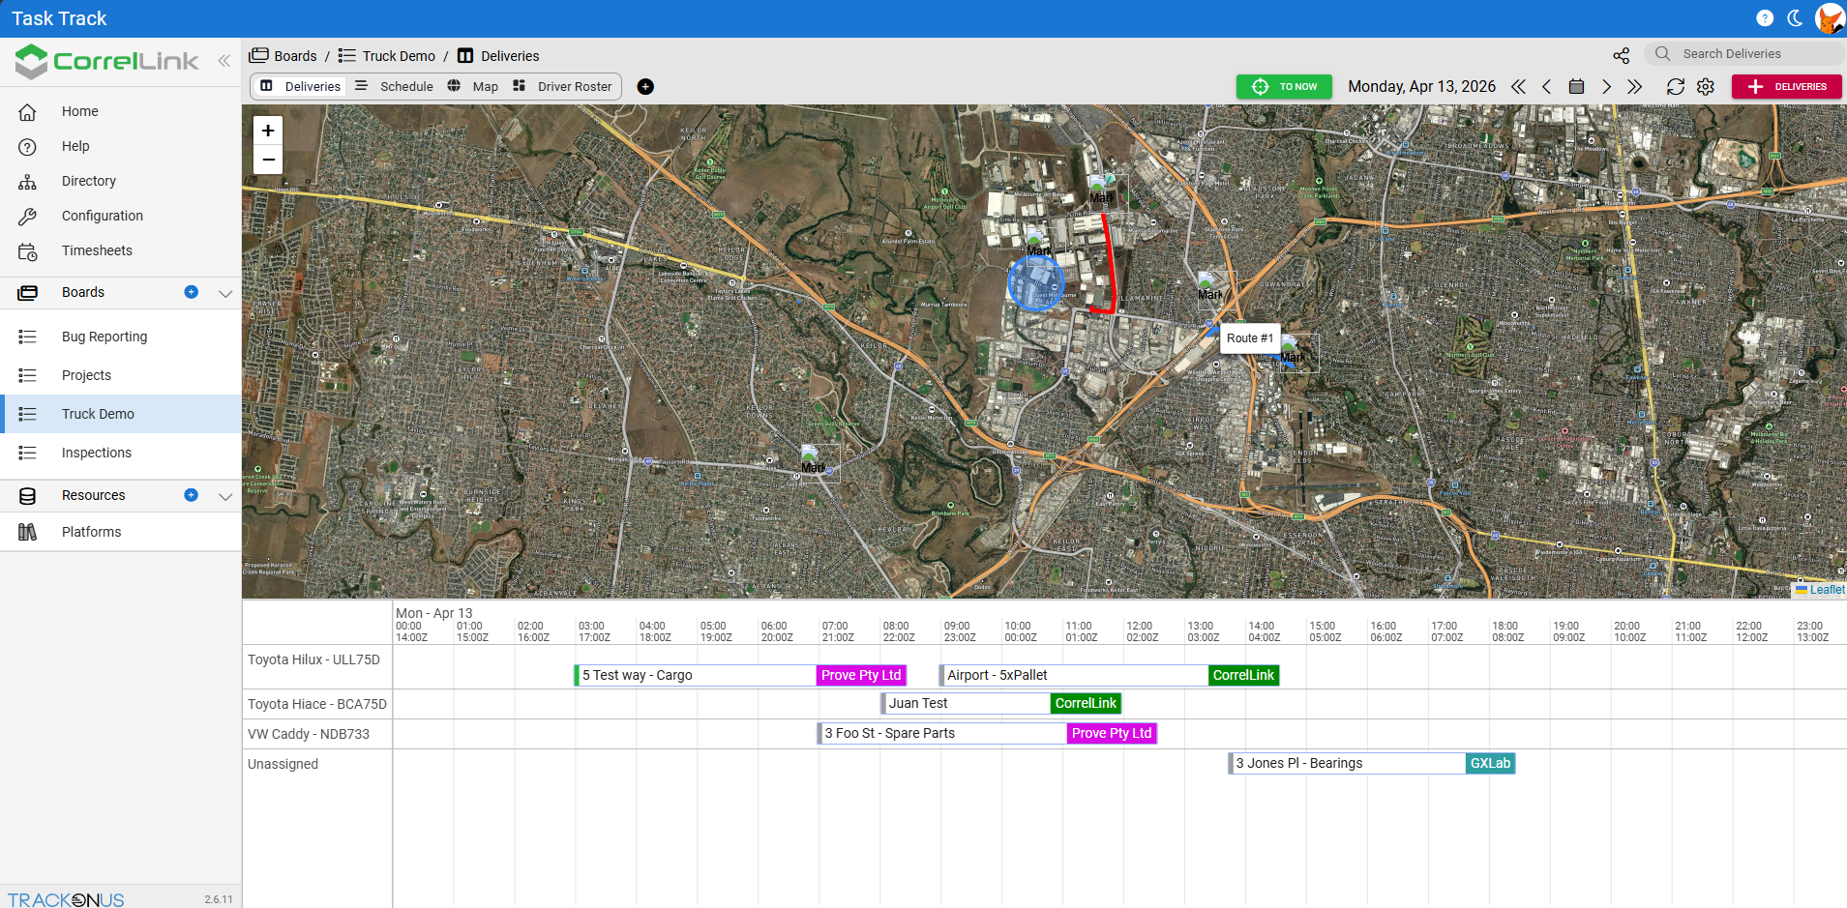Focus the Search Deliveries field

point(1746,54)
